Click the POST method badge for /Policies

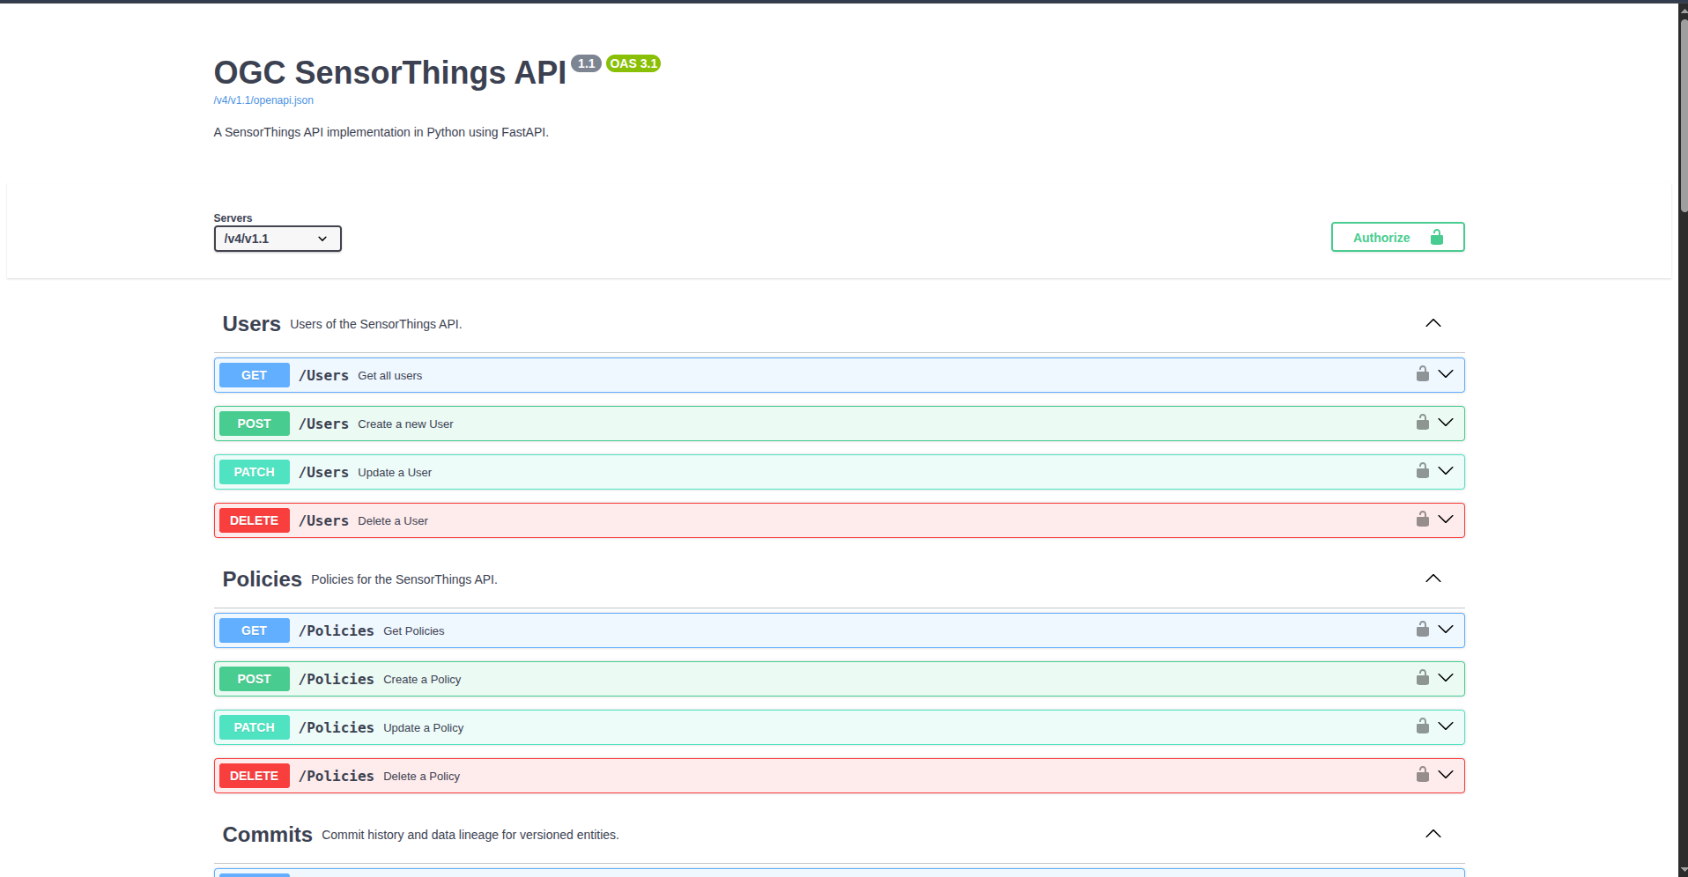(254, 679)
